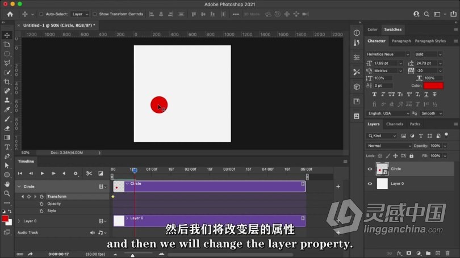Image resolution: width=460 pixels, height=258 pixels.
Task: Click the font size 17.69 pt field
Action: [x=384, y=64]
